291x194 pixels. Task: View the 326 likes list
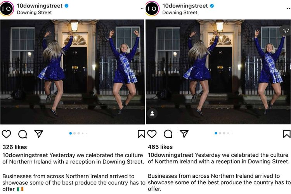tap(15, 147)
